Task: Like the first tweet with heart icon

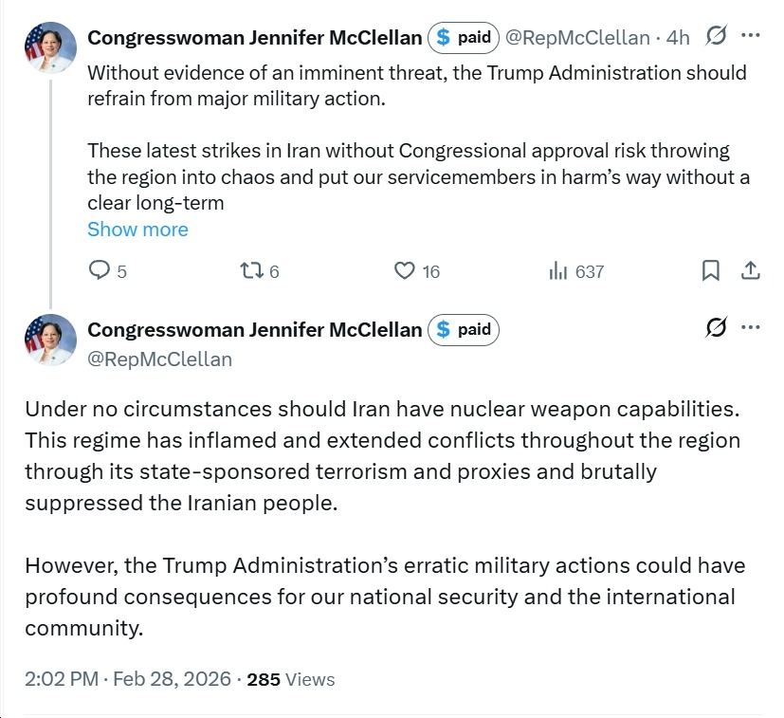Action: click(x=405, y=271)
